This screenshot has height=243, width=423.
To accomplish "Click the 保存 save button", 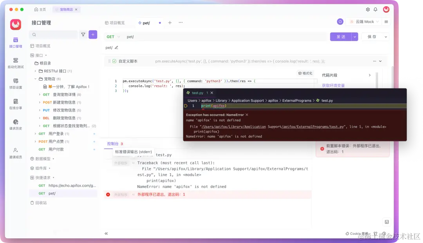I will 372,37.
